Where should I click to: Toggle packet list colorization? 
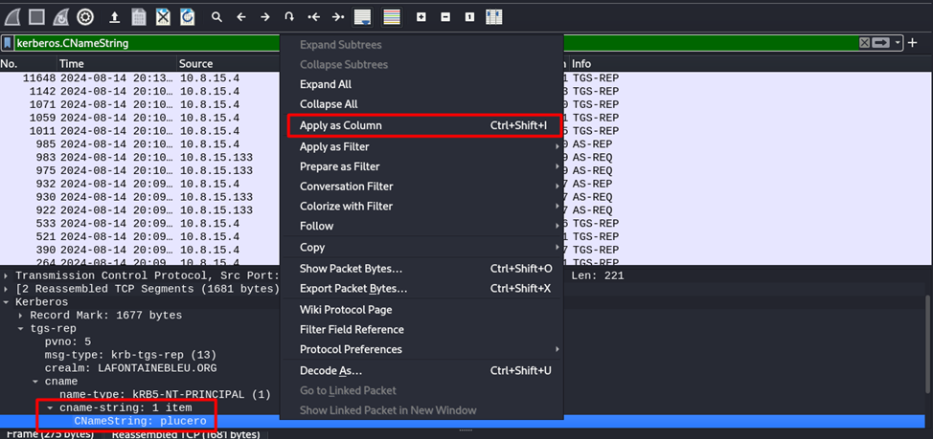click(x=391, y=18)
